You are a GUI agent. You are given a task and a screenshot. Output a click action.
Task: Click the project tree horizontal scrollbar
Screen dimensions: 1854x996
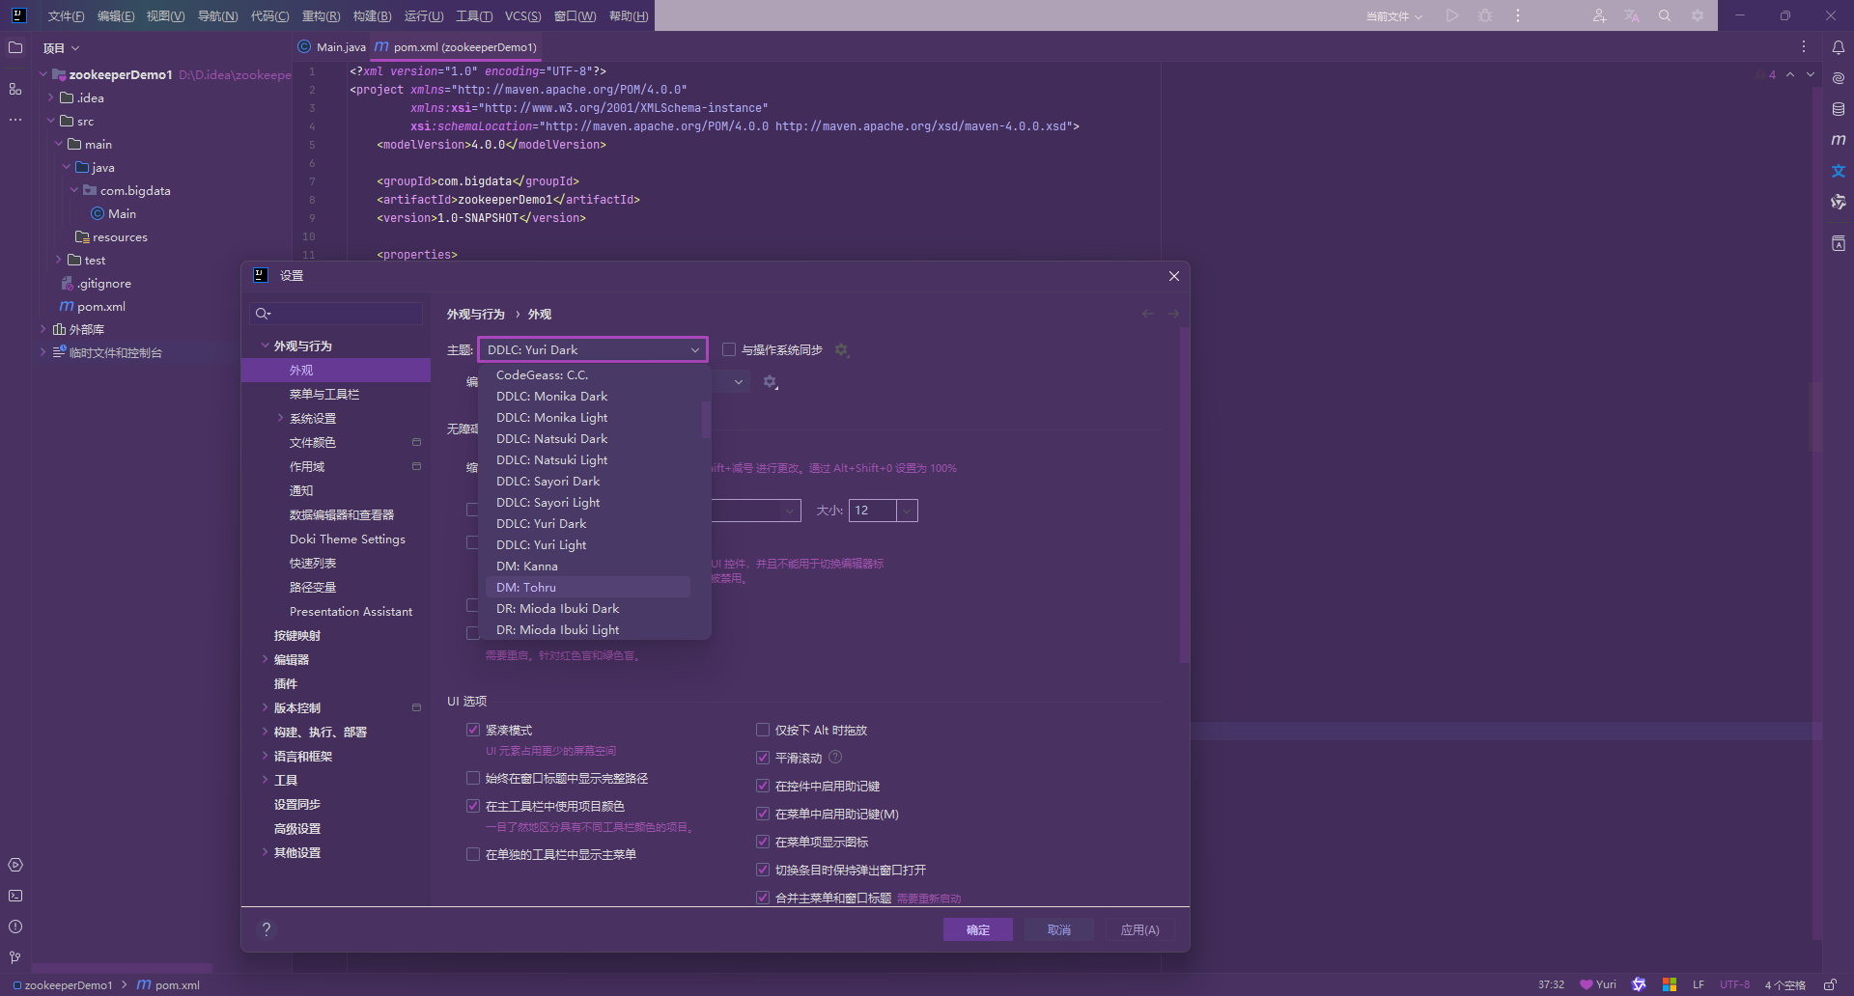(122, 967)
